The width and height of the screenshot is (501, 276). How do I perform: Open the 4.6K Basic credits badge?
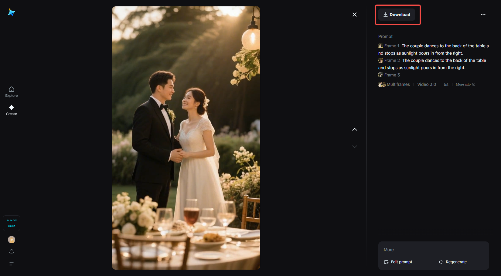pyautogui.click(x=11, y=223)
